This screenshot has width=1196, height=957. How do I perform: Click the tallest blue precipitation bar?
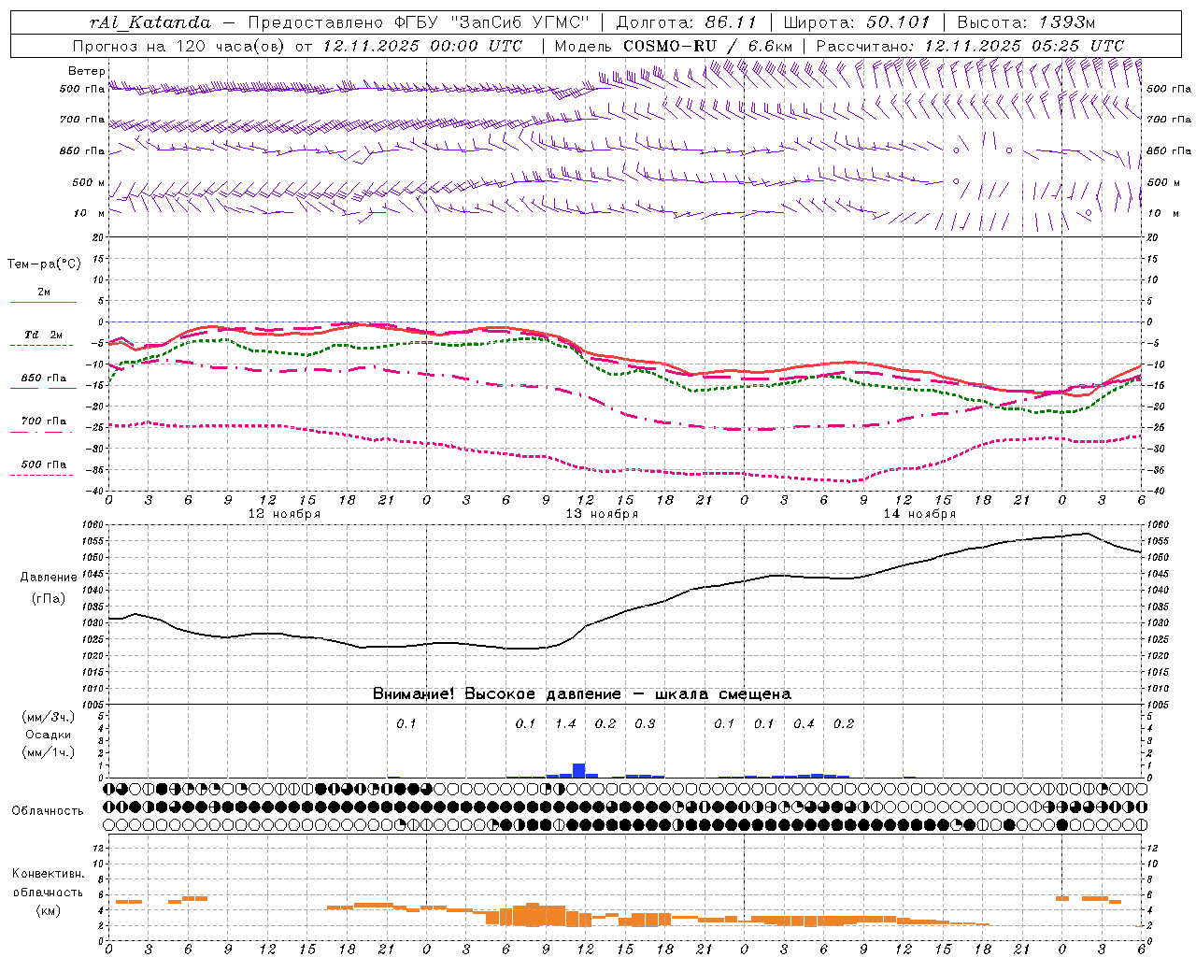coord(578,771)
